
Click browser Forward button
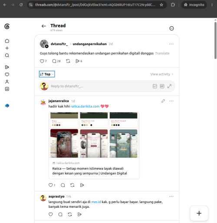13,5
